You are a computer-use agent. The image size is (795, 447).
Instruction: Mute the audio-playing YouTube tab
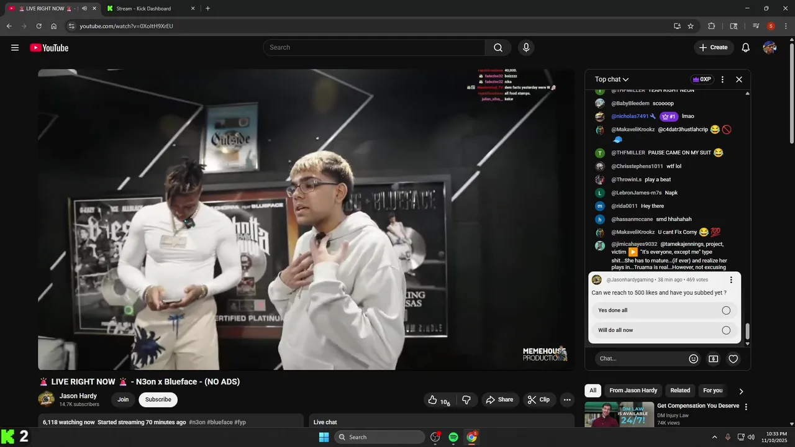point(84,9)
